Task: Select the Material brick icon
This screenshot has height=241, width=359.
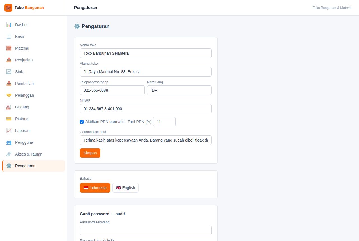Action: (x=9, y=48)
